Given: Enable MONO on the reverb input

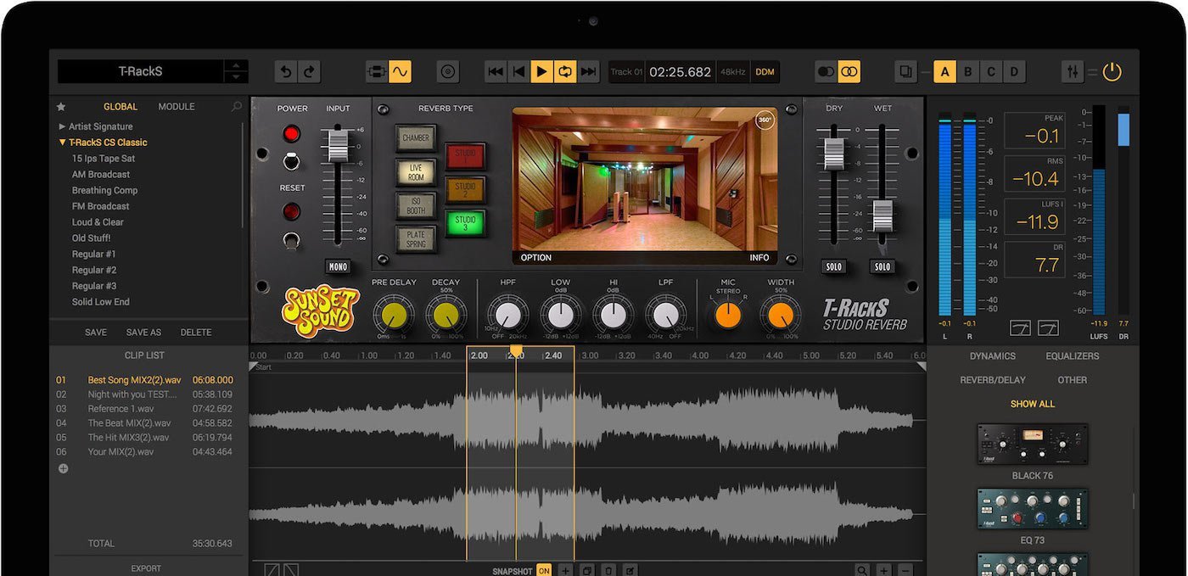Looking at the screenshot, I should (338, 266).
